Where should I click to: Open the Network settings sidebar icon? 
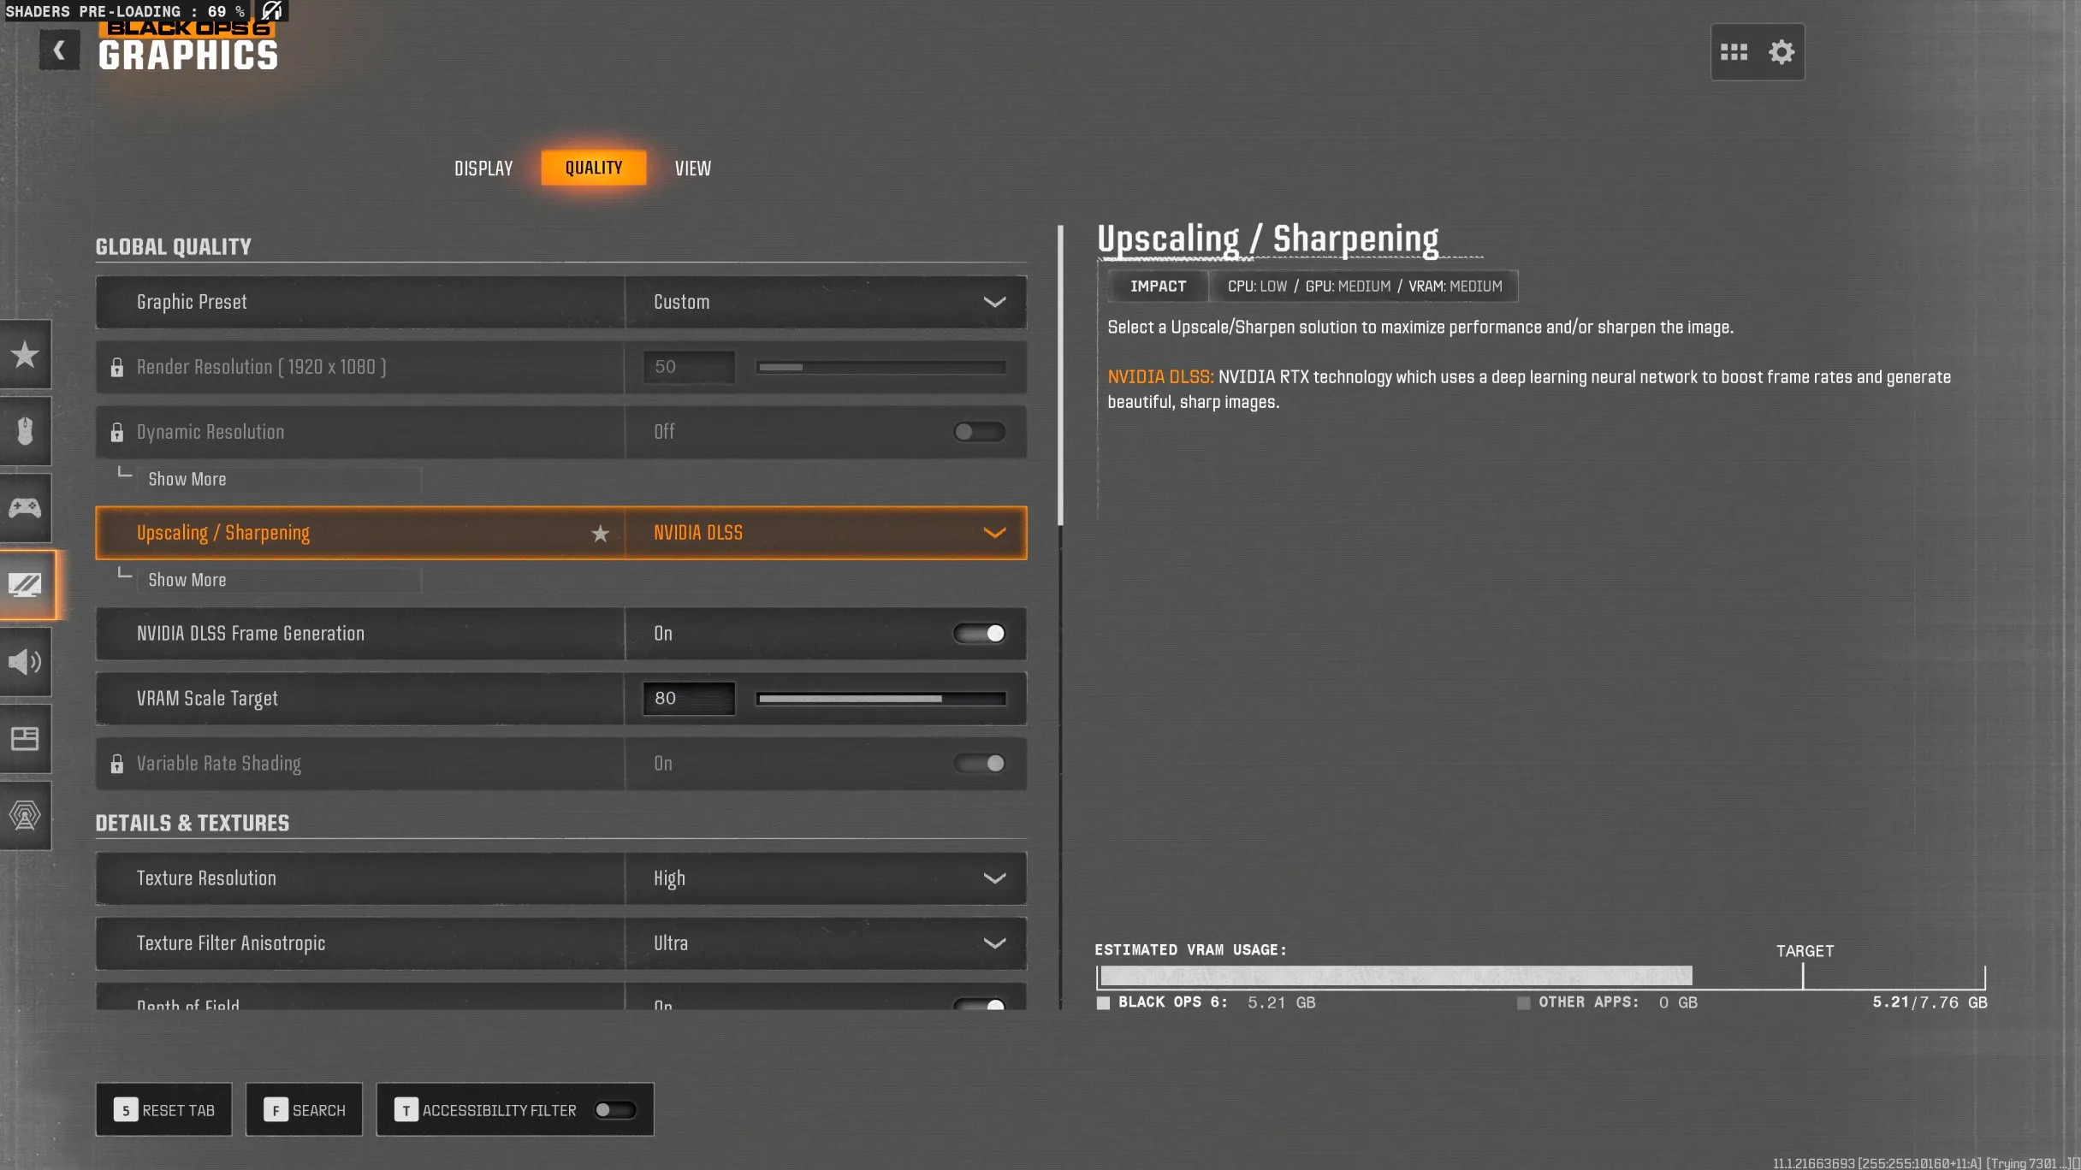pos(25,816)
